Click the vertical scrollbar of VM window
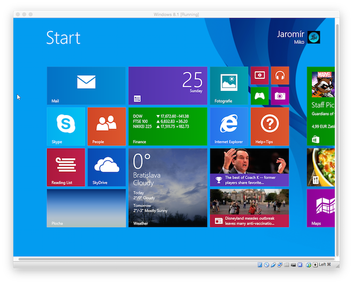This screenshot has width=353, height=284. pyautogui.click(x=337, y=140)
